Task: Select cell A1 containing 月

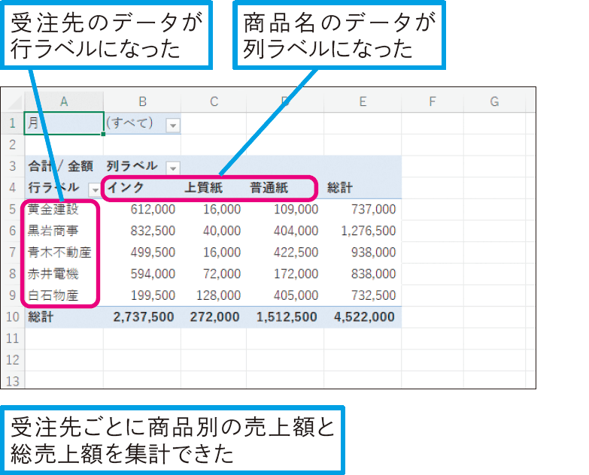Action: [64, 123]
